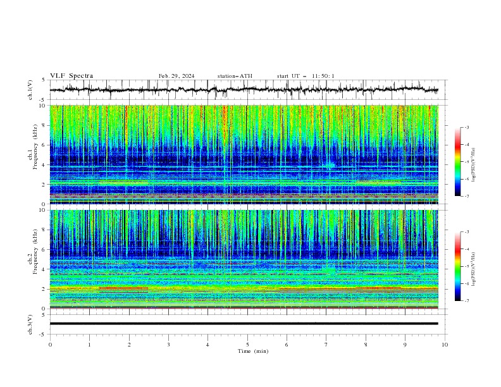The width and height of the screenshot is (501, 387).
Task: Click the '-7' label on lower color bar
Action: [x=466, y=300]
